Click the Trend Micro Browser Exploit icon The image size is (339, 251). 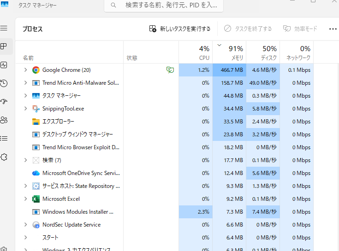pos(36,147)
